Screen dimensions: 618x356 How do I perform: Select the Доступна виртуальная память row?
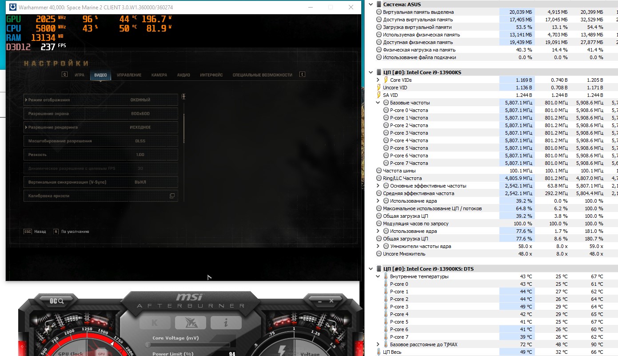pos(496,20)
